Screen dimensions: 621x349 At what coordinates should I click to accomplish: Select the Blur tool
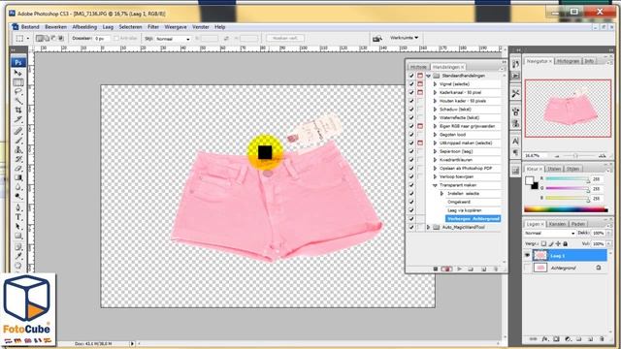tap(17, 187)
